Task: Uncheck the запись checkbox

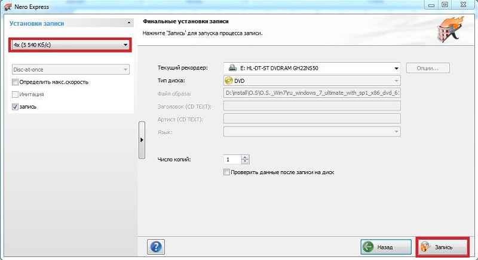Action: tap(16, 107)
